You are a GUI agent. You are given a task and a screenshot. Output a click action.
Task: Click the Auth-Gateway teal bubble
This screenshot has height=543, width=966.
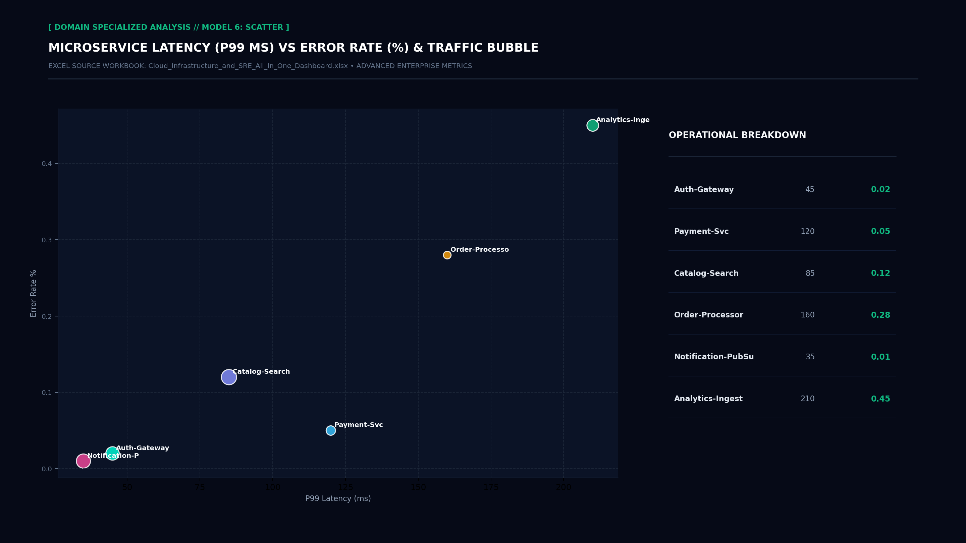(x=112, y=454)
